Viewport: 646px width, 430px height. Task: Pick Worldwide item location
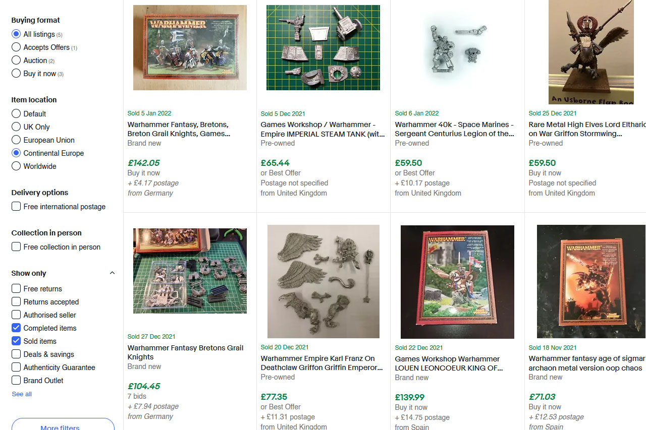click(x=34, y=166)
